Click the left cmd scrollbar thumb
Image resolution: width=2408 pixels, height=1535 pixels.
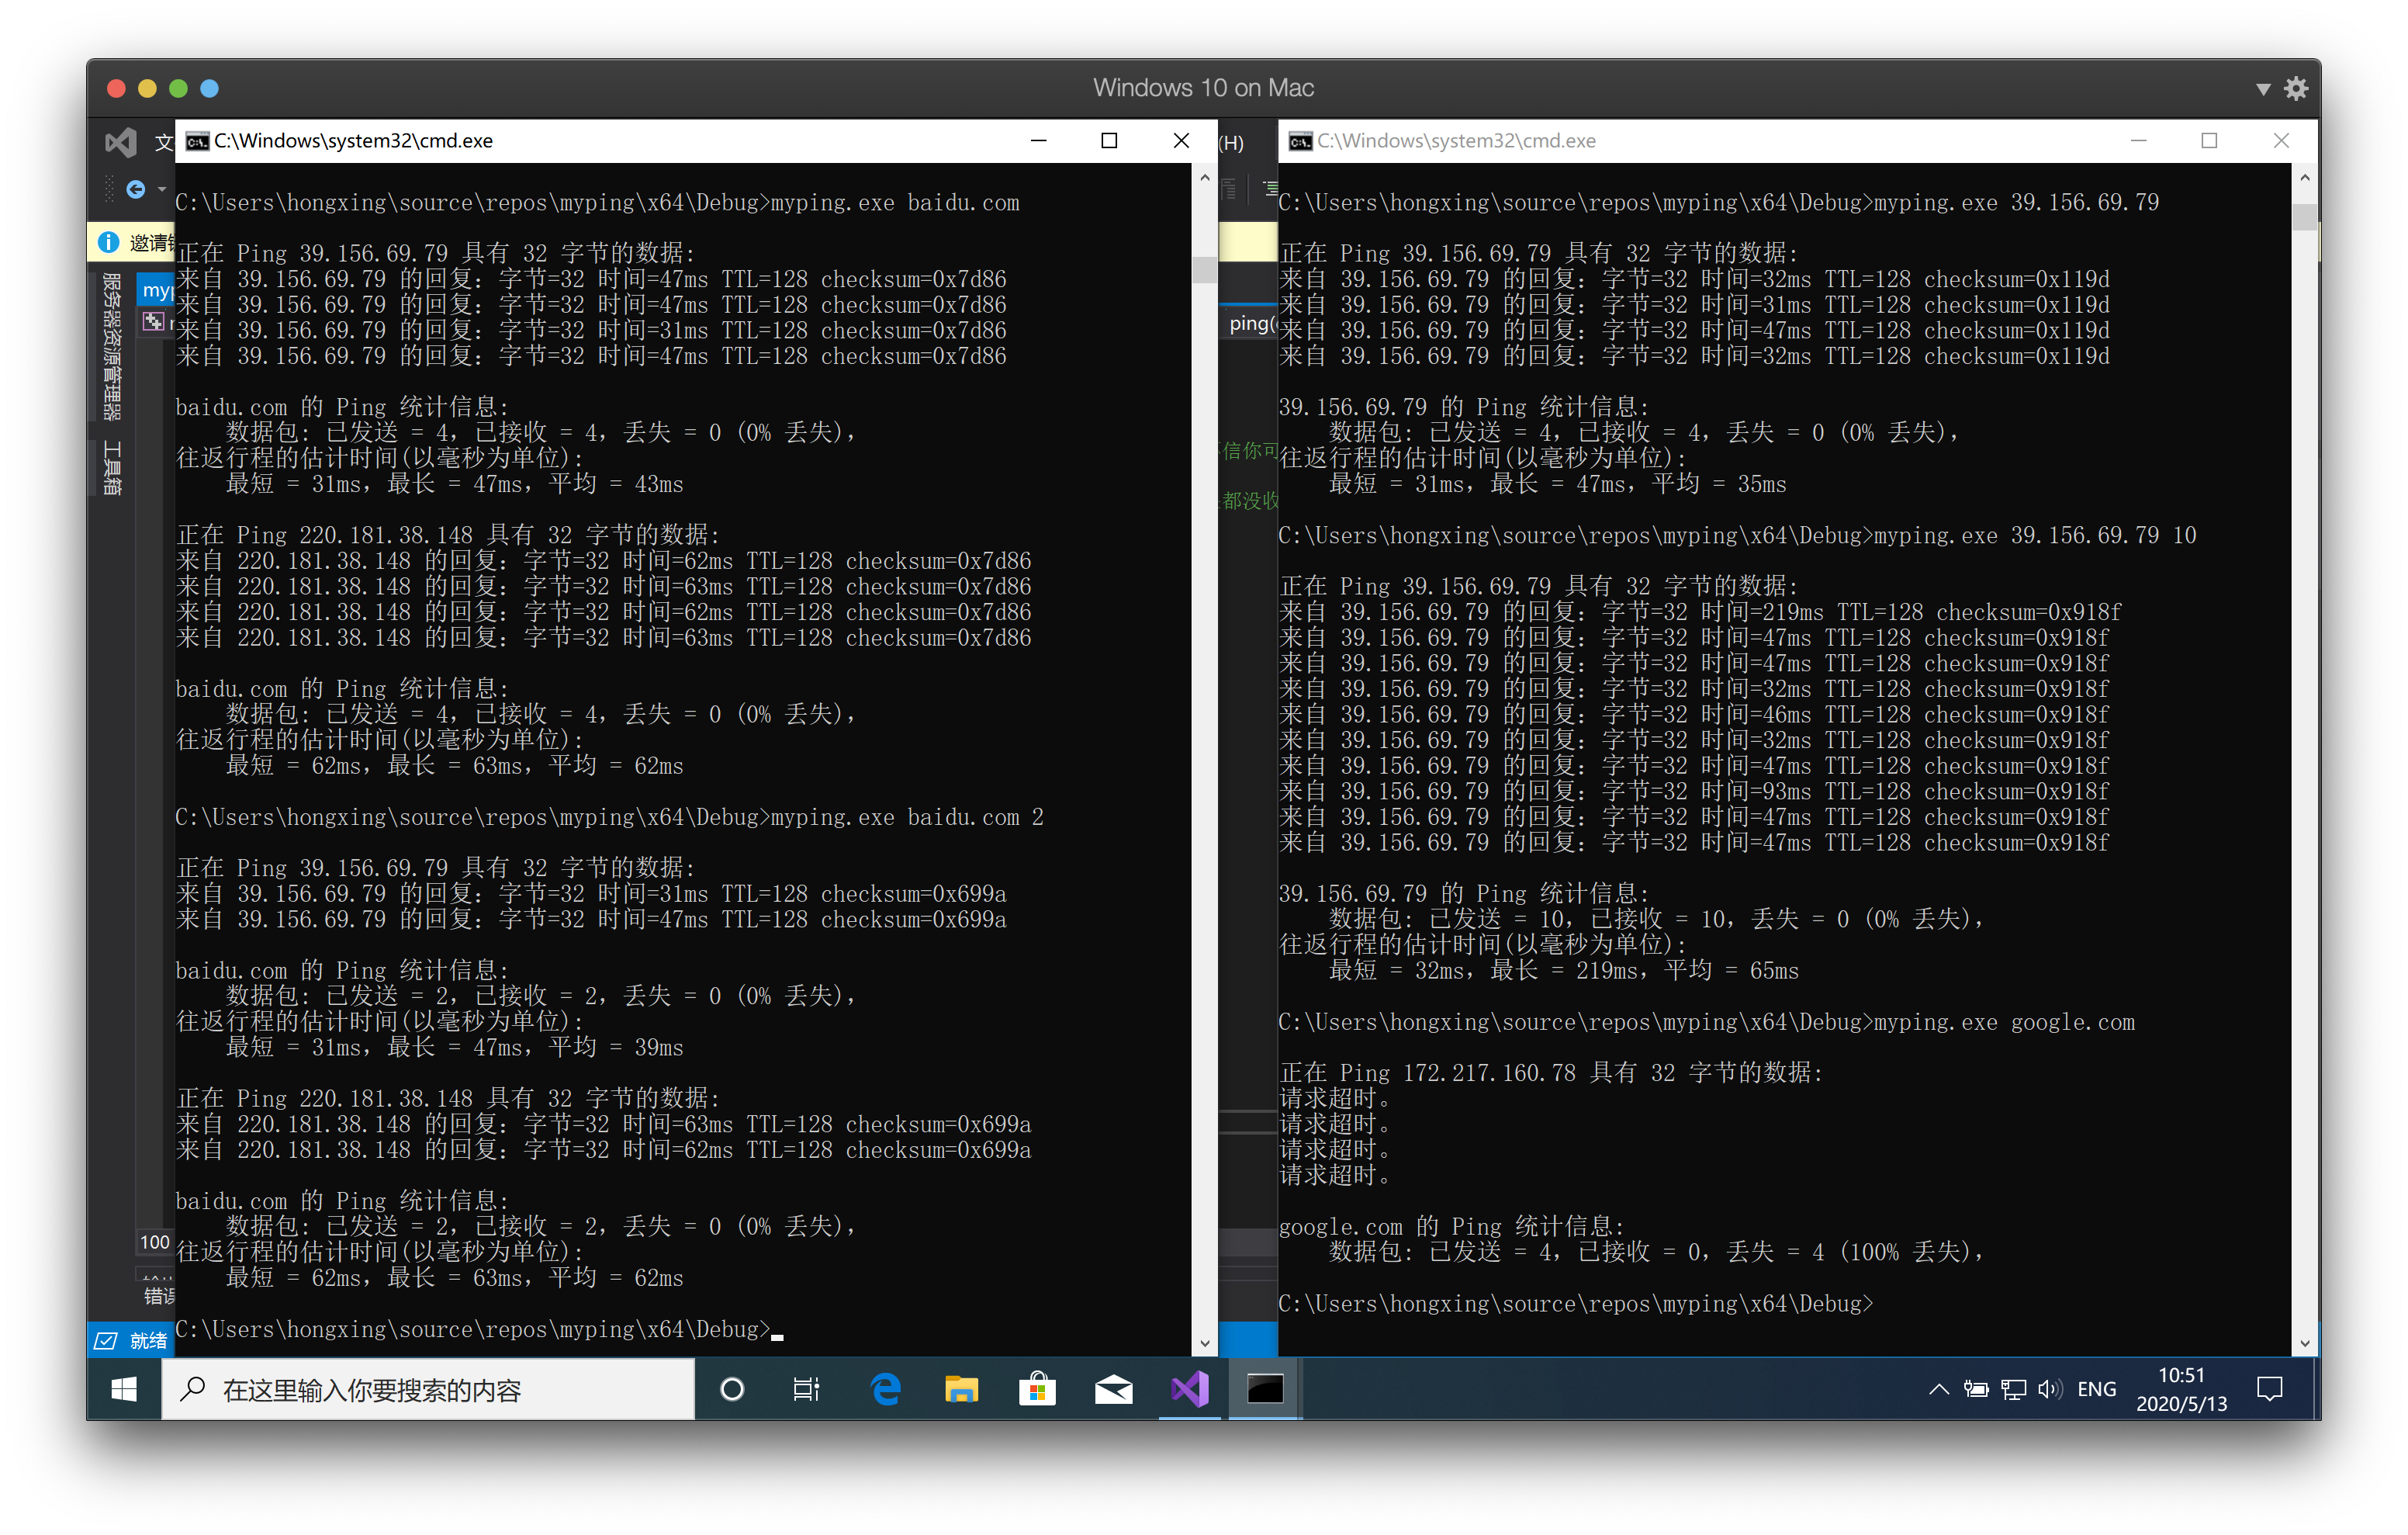1204,269
